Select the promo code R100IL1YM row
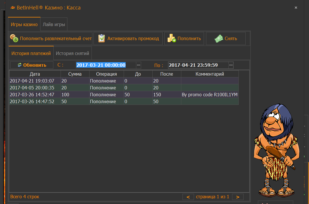Viewport: 309px width, 204px height. [123, 95]
